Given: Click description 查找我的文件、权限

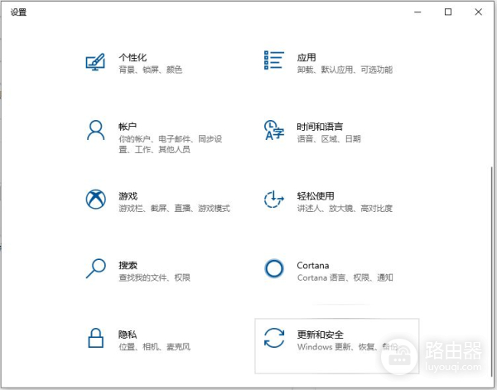Looking at the screenshot, I should coord(154,277).
